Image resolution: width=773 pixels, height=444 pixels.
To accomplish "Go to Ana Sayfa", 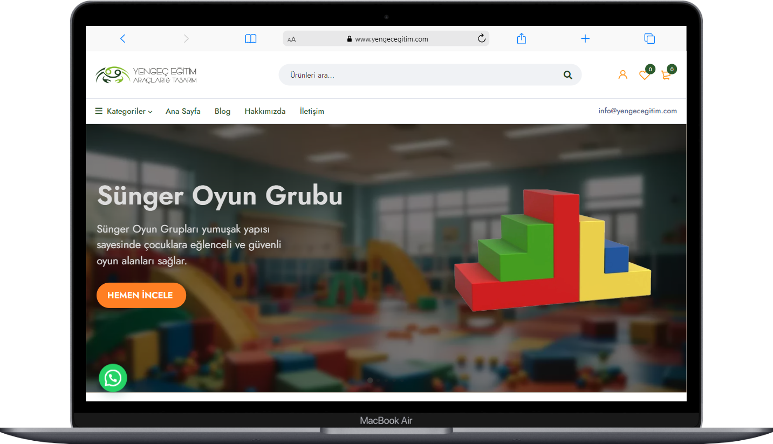I will click(183, 111).
